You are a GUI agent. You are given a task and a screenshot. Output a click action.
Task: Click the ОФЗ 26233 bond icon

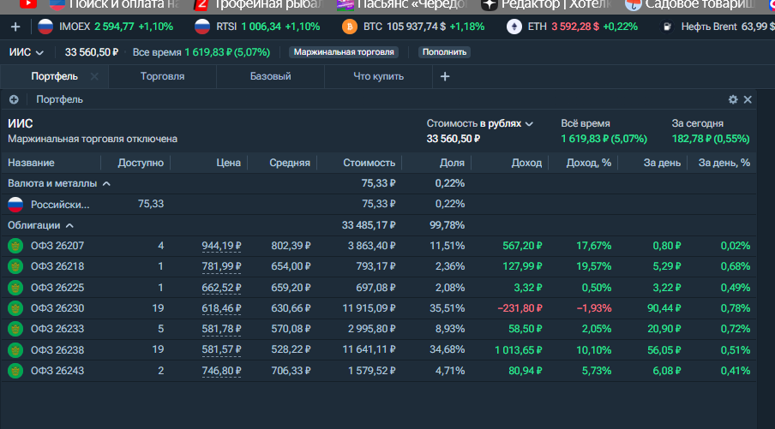point(15,329)
